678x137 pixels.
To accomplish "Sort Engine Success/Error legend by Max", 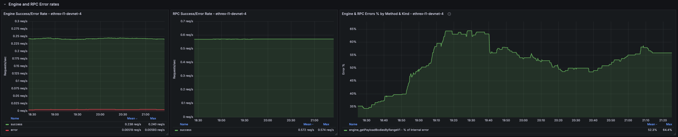I will coord(153,118).
